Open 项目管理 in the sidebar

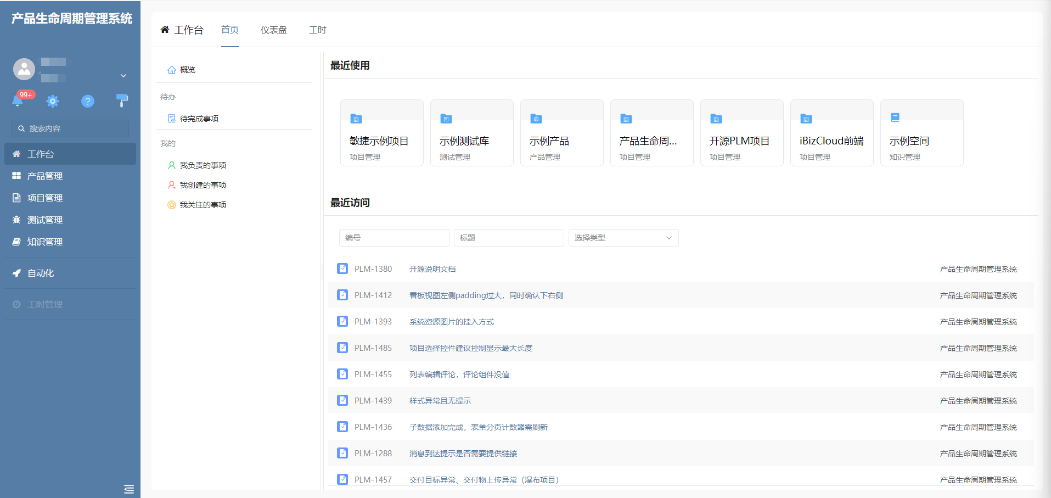point(70,198)
